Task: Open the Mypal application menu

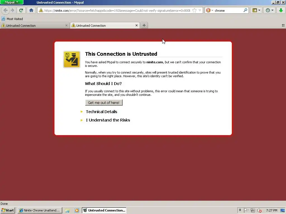Action: 12,2
